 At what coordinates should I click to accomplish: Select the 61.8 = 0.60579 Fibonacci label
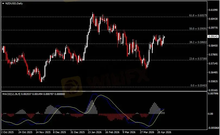[198, 15]
